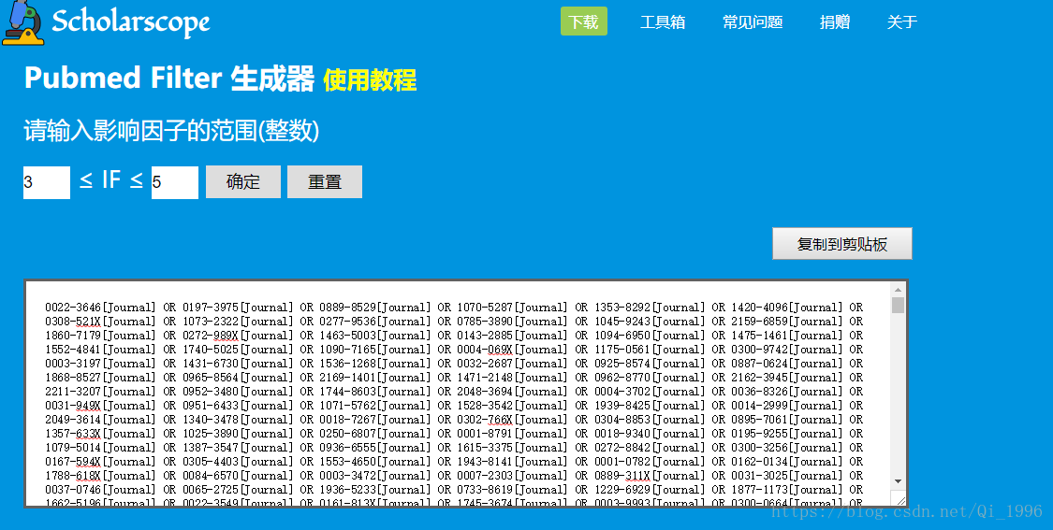Click the text 0022-3646[Journal]

[100, 308]
